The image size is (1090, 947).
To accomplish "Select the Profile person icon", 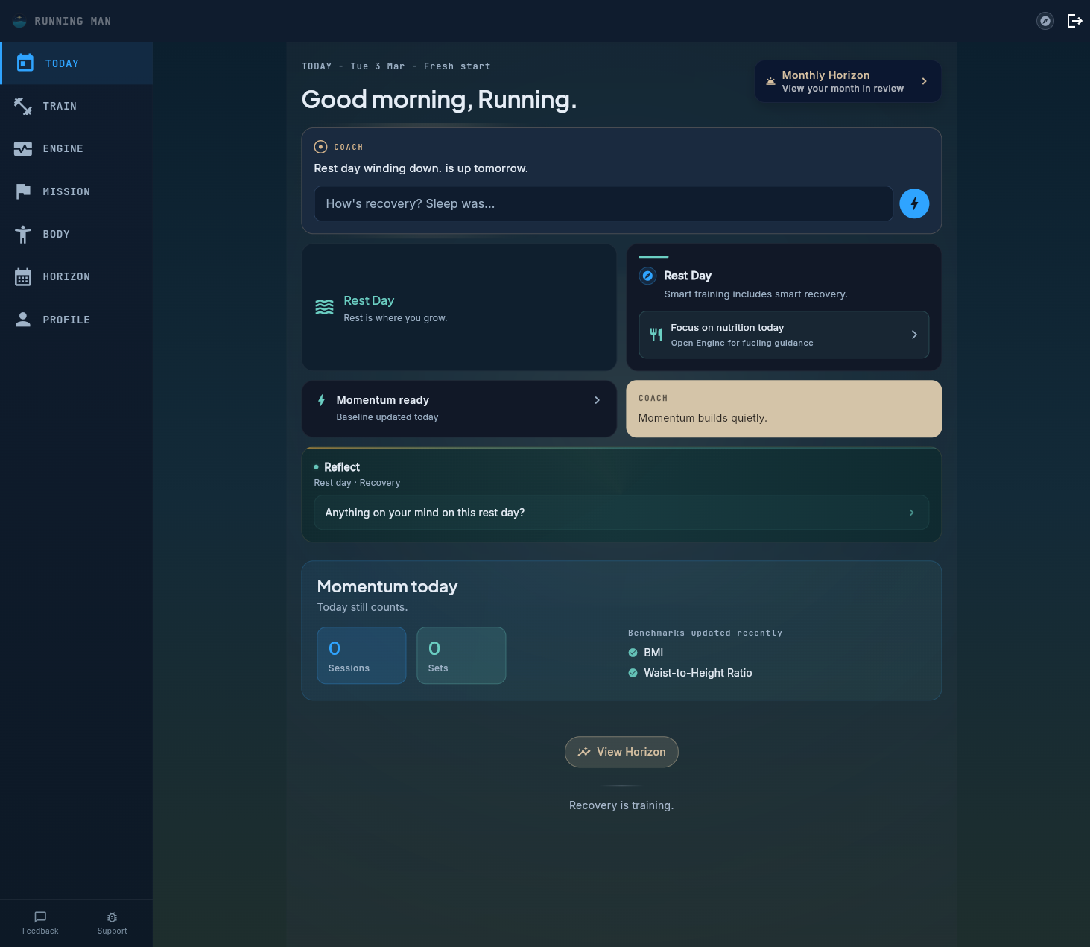I will [23, 319].
